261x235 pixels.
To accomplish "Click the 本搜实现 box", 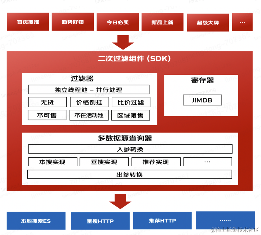I will 53,162.
